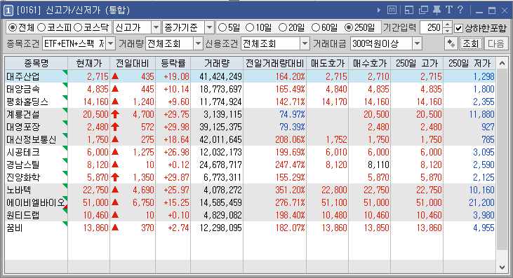Image resolution: width=513 pixels, height=278 pixels.
Task: Toggle the 상하한포함 checkbox
Action: tap(459, 29)
